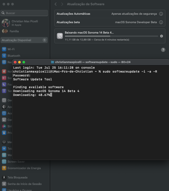Select Atualização Disponível in sidebar
The image size is (169, 191).
[x=24, y=40]
